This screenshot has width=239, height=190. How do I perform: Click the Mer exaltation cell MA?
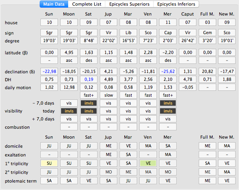pyautogui.click(x=168, y=154)
